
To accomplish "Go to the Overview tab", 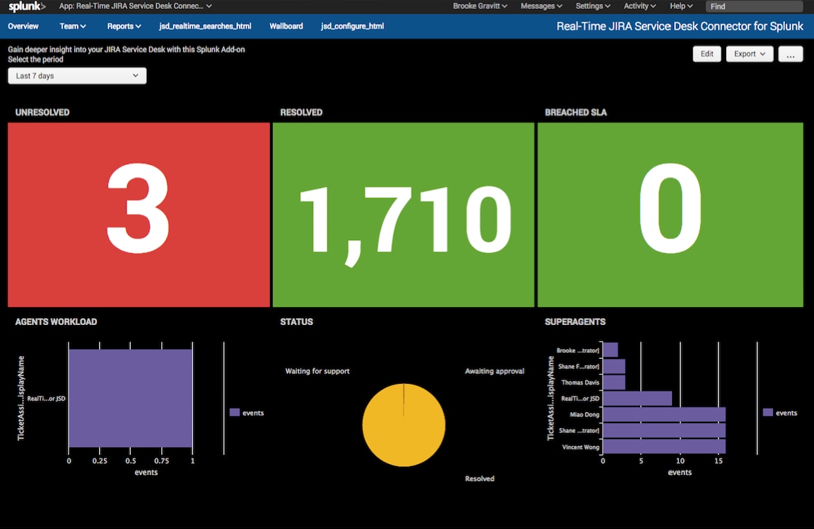I will click(23, 26).
